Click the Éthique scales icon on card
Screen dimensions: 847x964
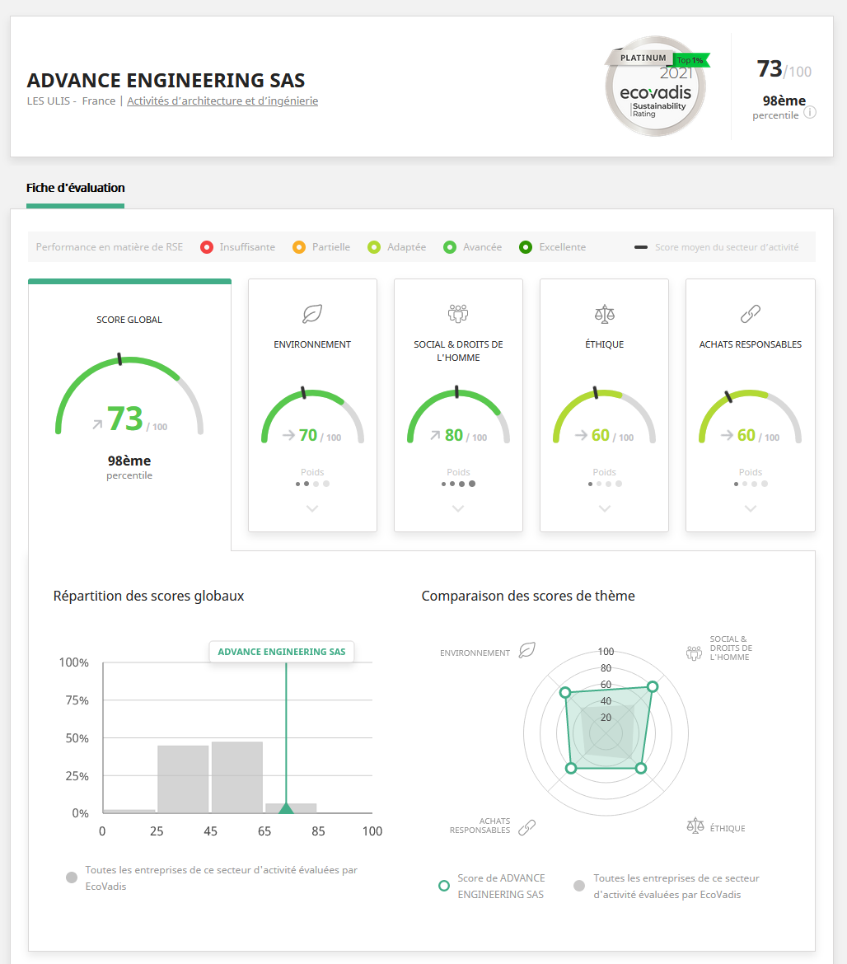point(604,314)
